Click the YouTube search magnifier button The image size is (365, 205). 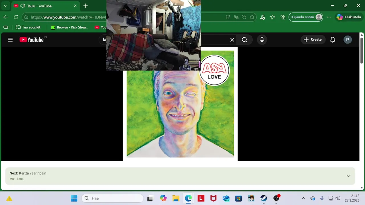point(245,40)
